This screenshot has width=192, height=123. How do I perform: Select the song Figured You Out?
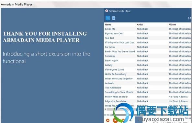(114, 34)
